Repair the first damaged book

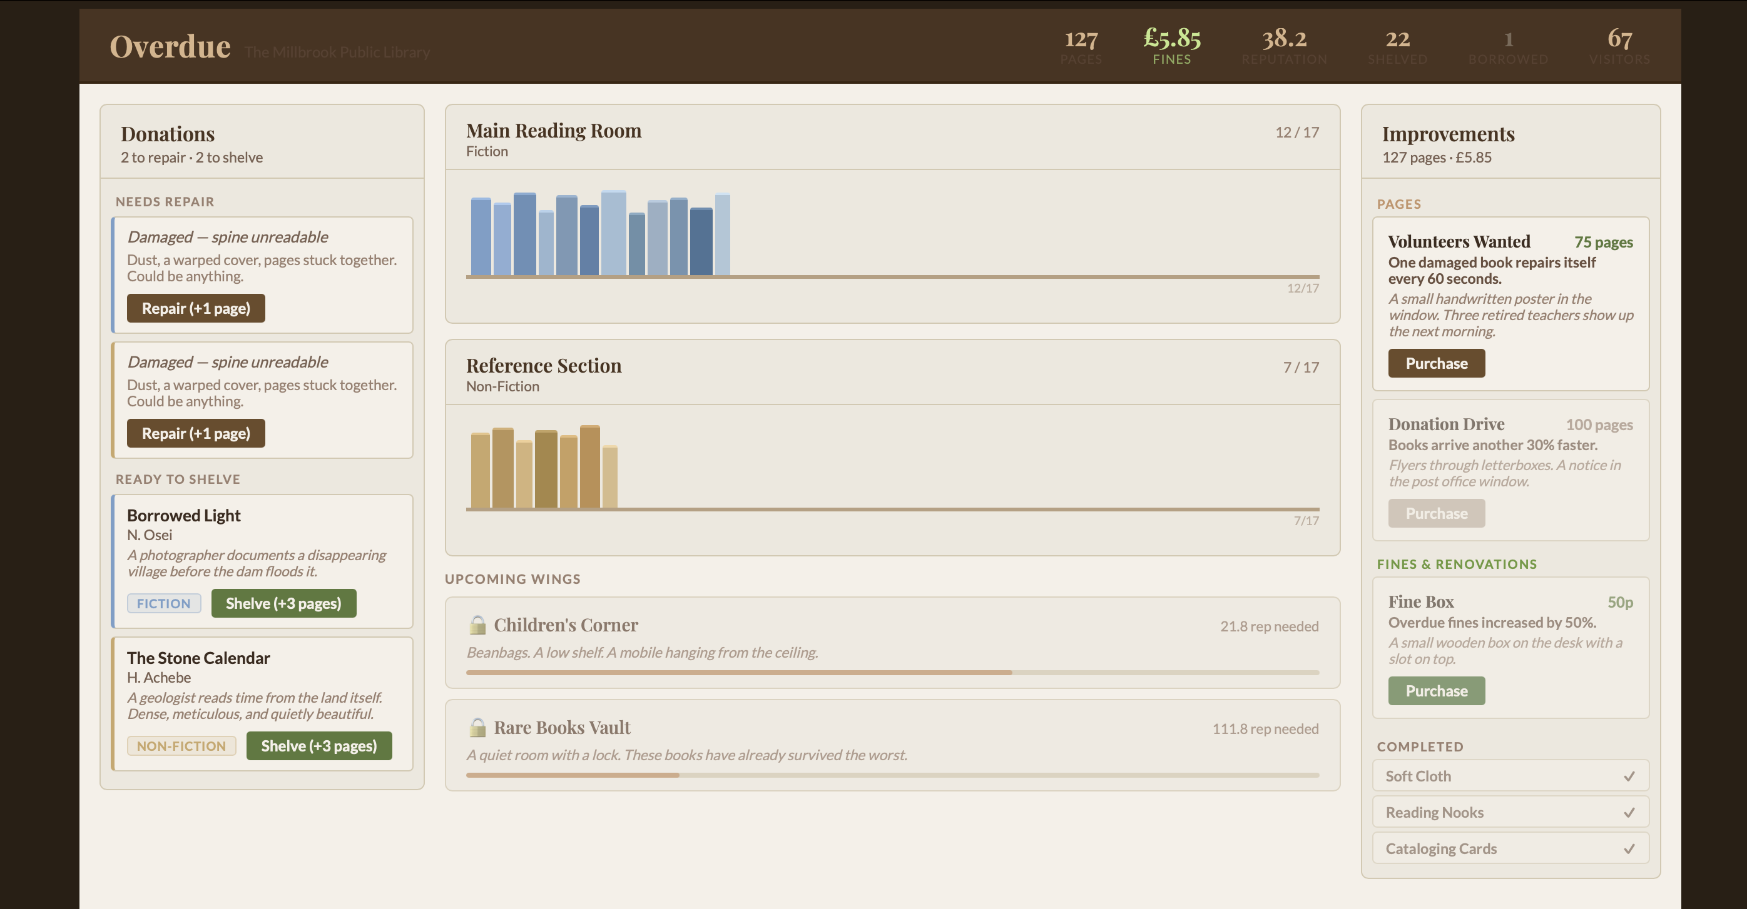click(x=195, y=308)
